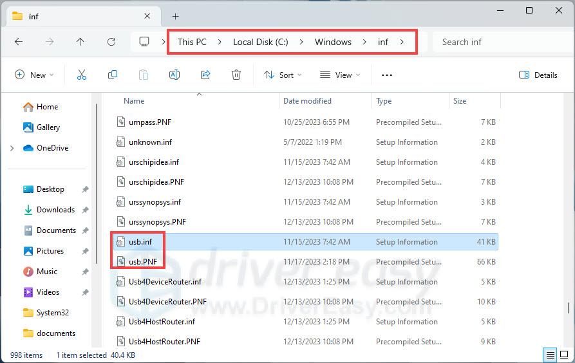The width and height of the screenshot is (575, 363).
Task: Sort by Date modified column header
Action: (307, 101)
